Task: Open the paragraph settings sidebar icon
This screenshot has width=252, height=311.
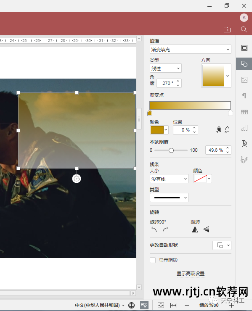Action: [x=244, y=96]
